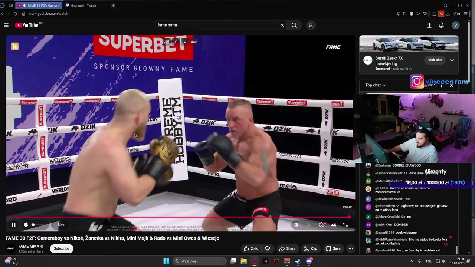Seek on the red video progress bar

click(179, 217)
